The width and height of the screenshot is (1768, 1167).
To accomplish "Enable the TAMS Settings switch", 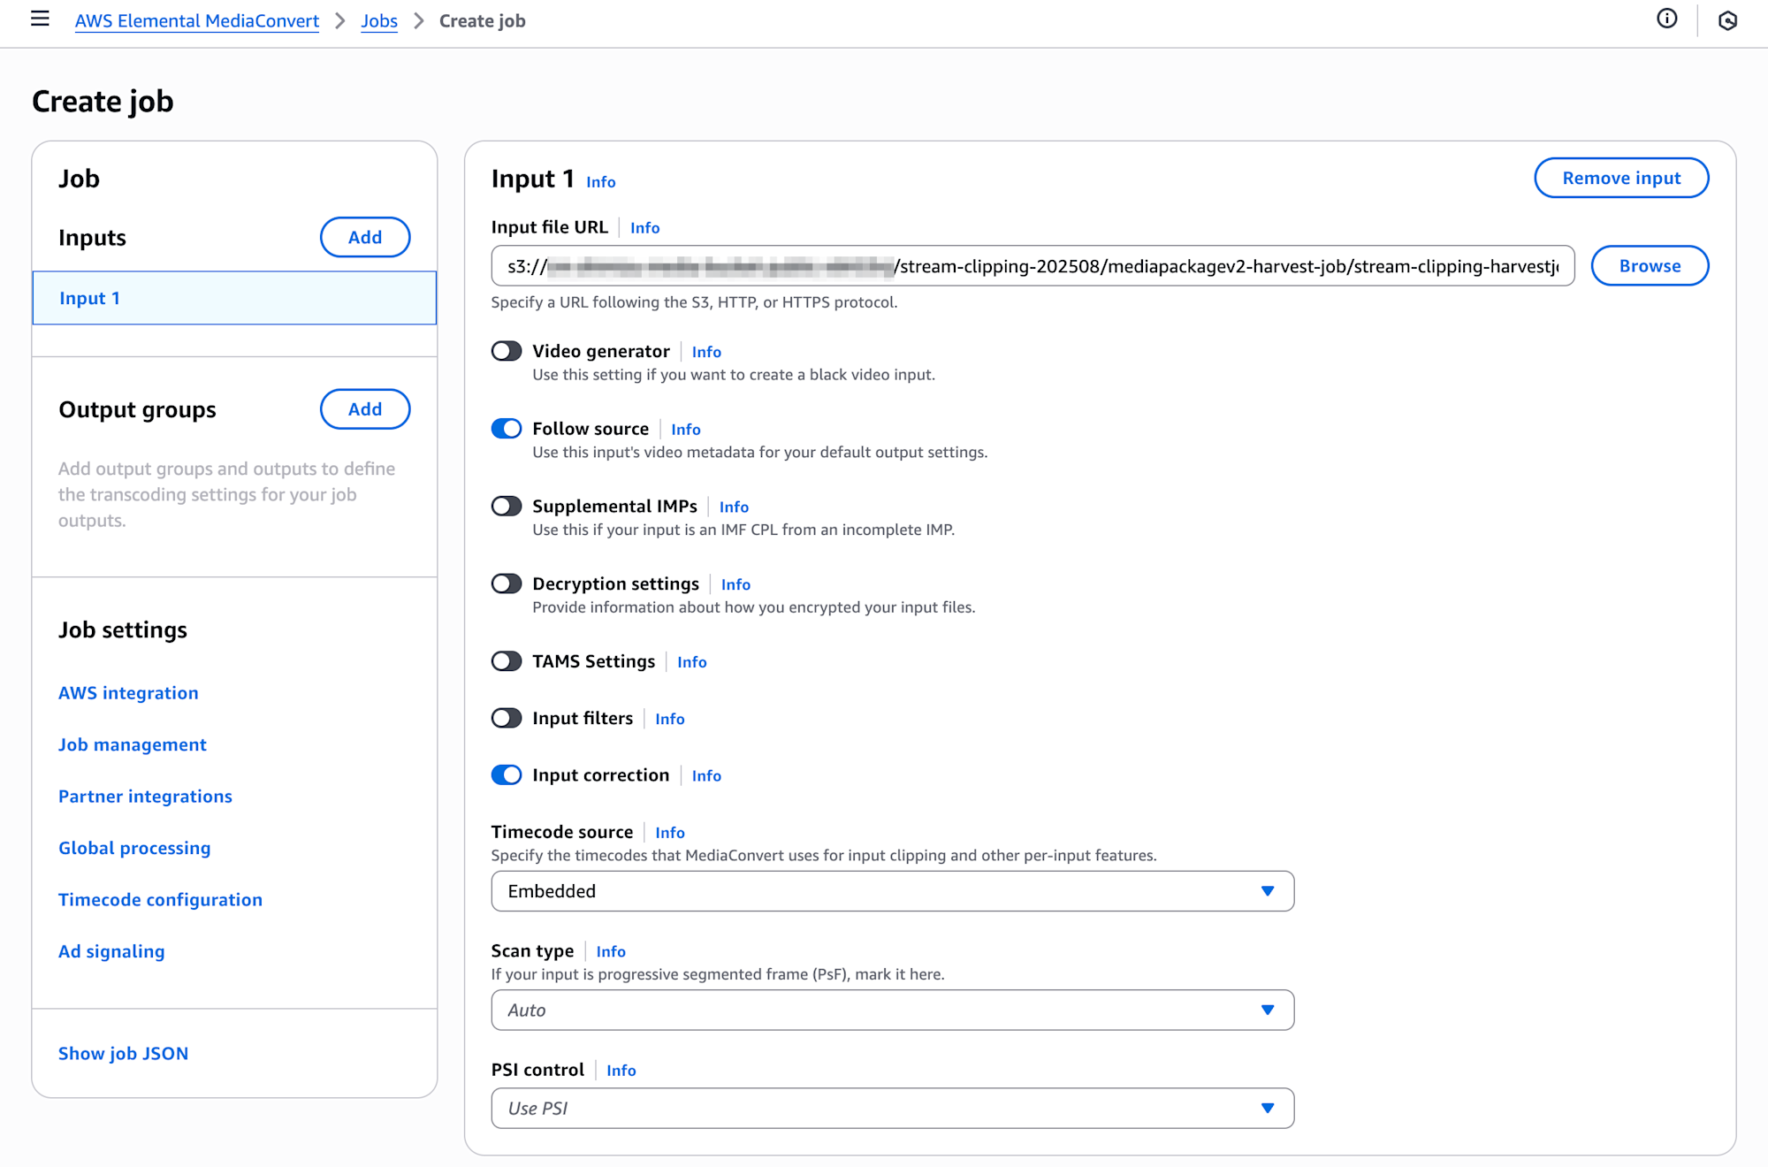I will 507,661.
